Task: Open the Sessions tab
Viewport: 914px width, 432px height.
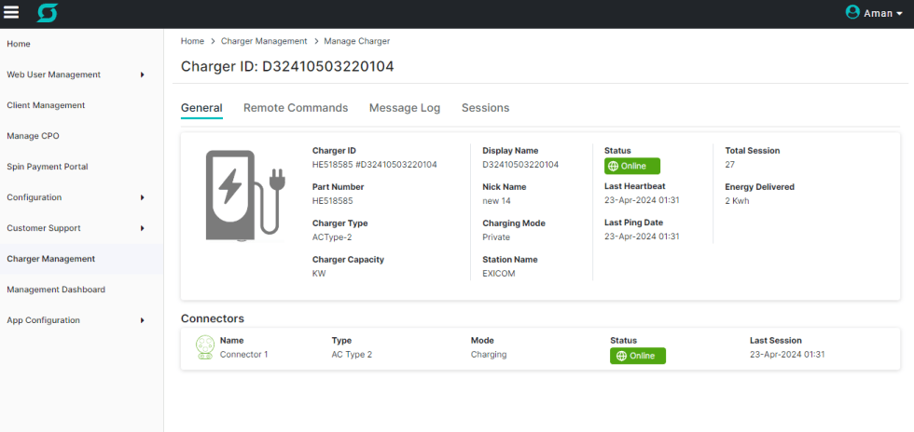Action: [485, 108]
